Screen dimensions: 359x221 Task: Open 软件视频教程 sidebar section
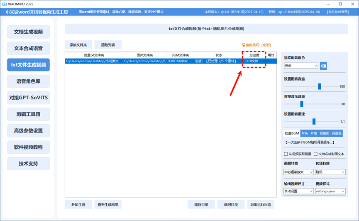28,147
